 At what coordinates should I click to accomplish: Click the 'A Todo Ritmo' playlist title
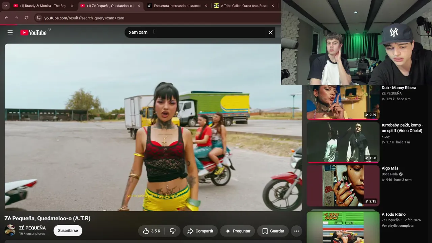click(x=394, y=214)
